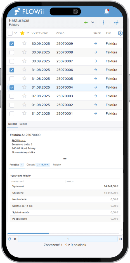
Task: Open selection dropdown beside header checkbox
Action: click(16, 33)
